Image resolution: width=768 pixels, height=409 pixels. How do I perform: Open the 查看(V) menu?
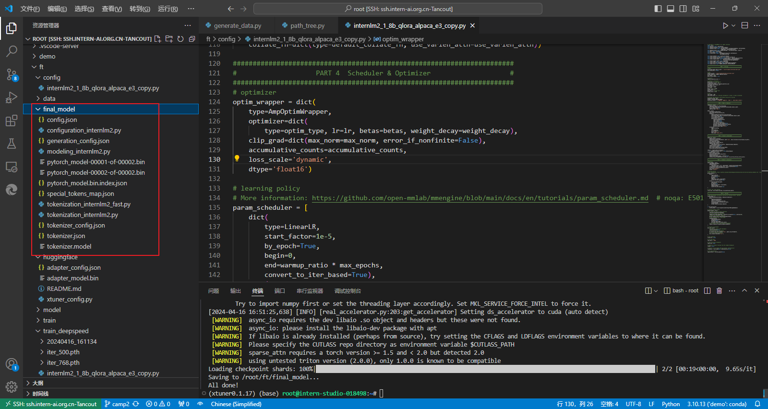[x=111, y=9]
